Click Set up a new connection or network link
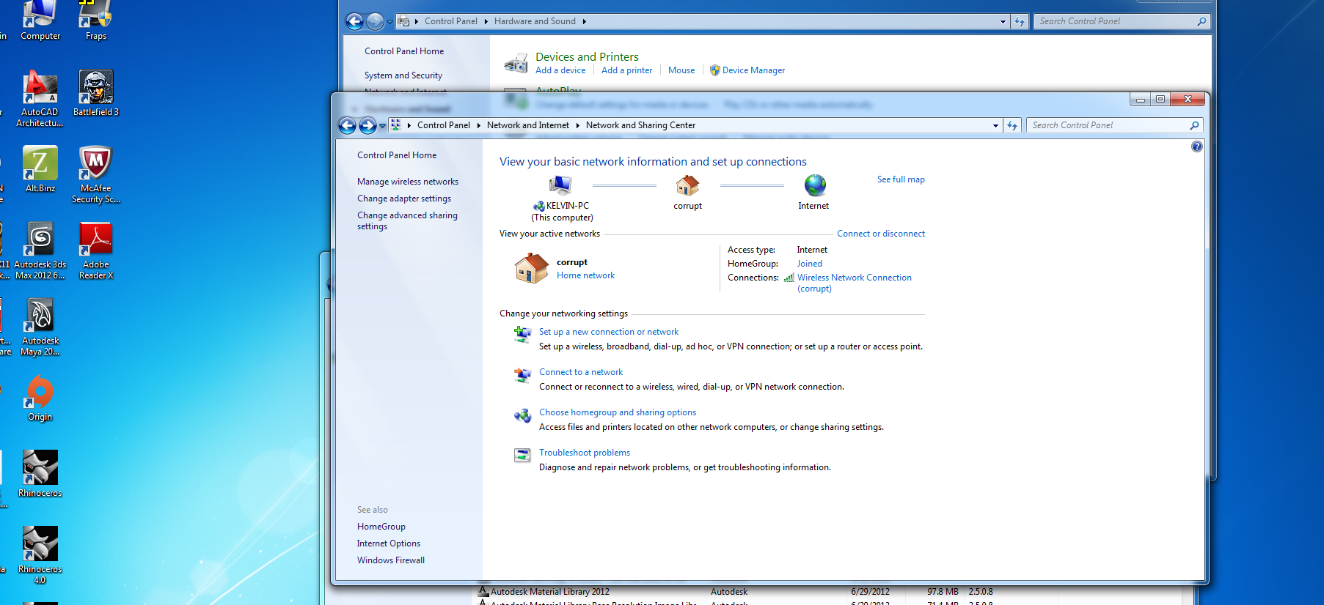 click(x=609, y=332)
